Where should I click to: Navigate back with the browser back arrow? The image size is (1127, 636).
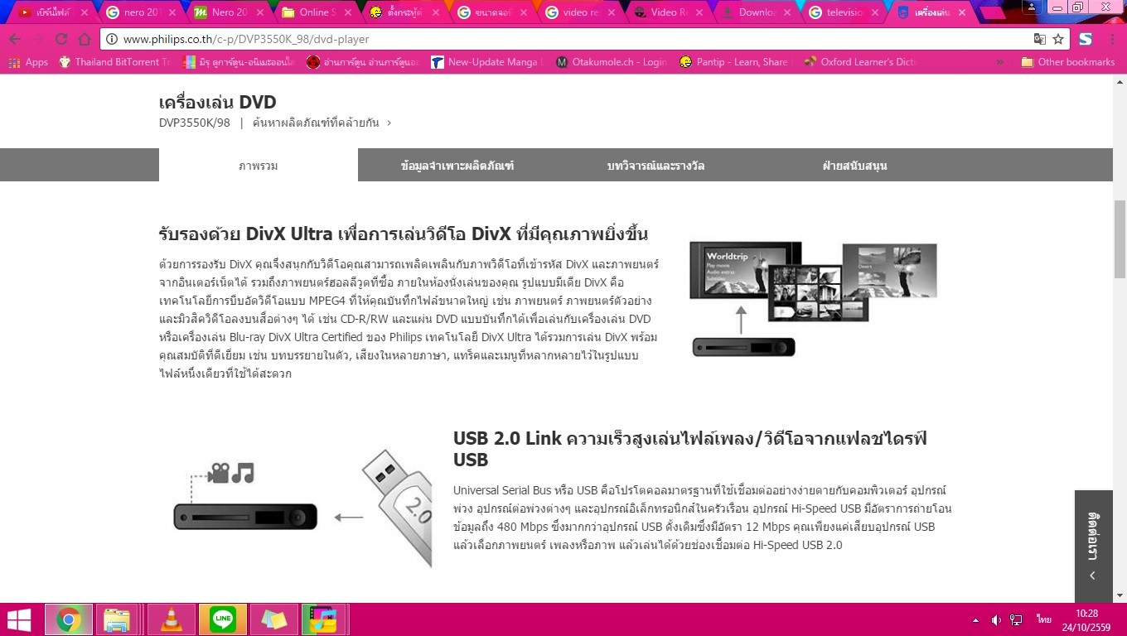[17, 38]
